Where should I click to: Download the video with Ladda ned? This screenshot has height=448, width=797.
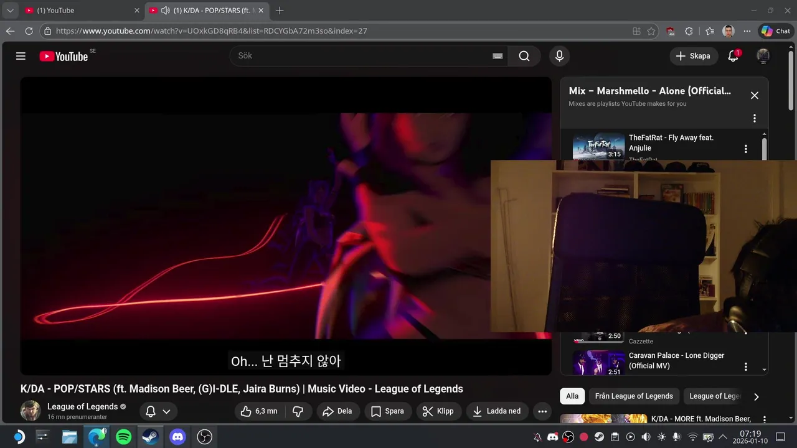tap(497, 411)
